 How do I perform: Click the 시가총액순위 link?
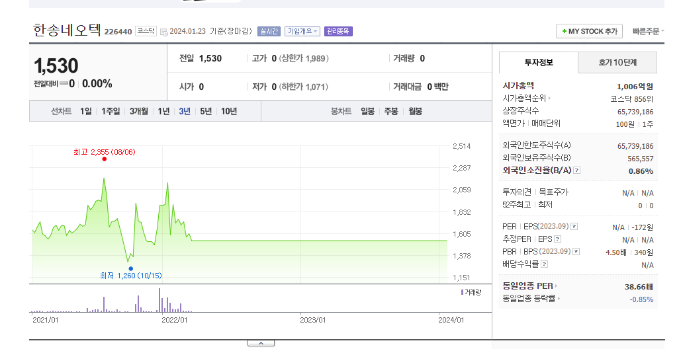click(524, 98)
